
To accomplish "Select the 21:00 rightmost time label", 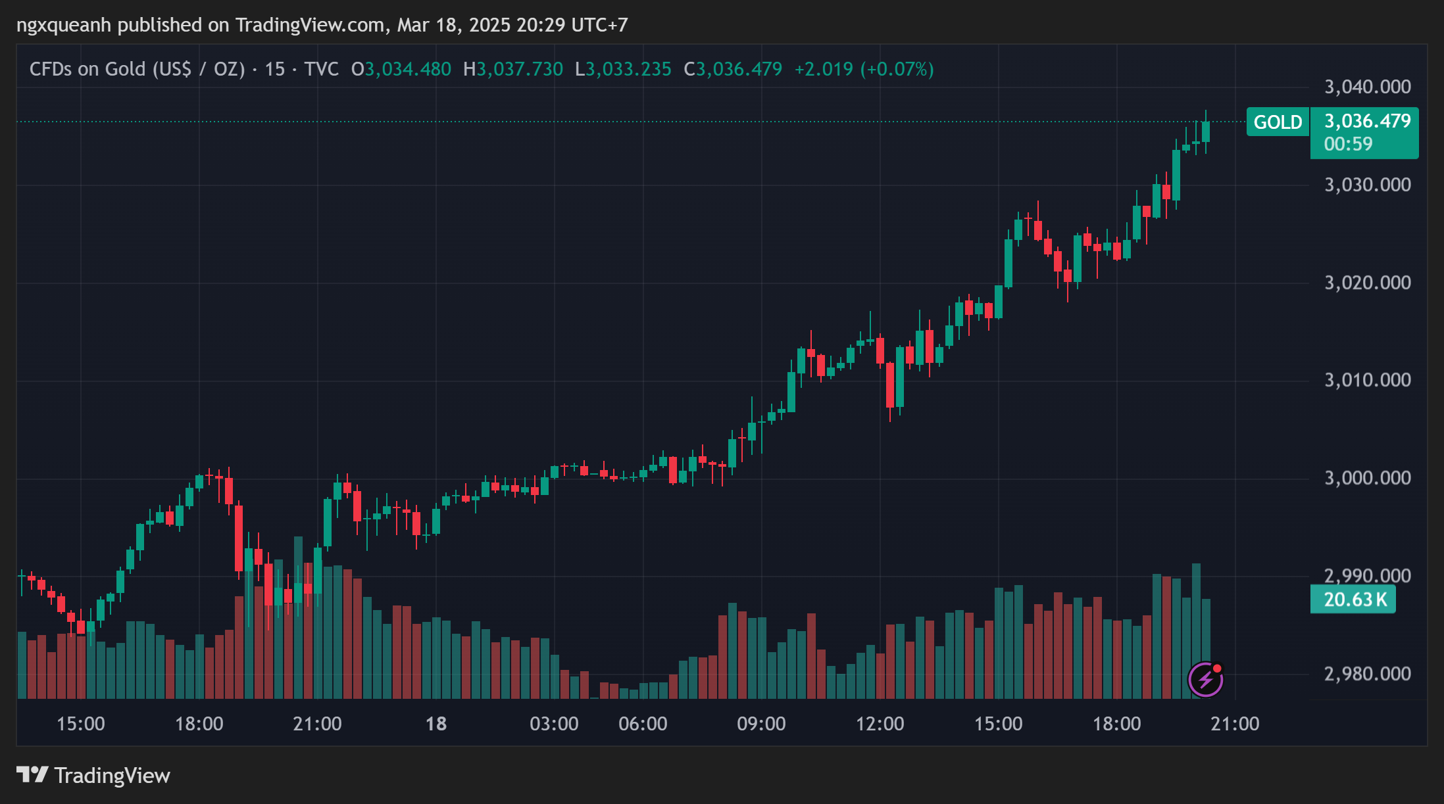I will point(1235,724).
